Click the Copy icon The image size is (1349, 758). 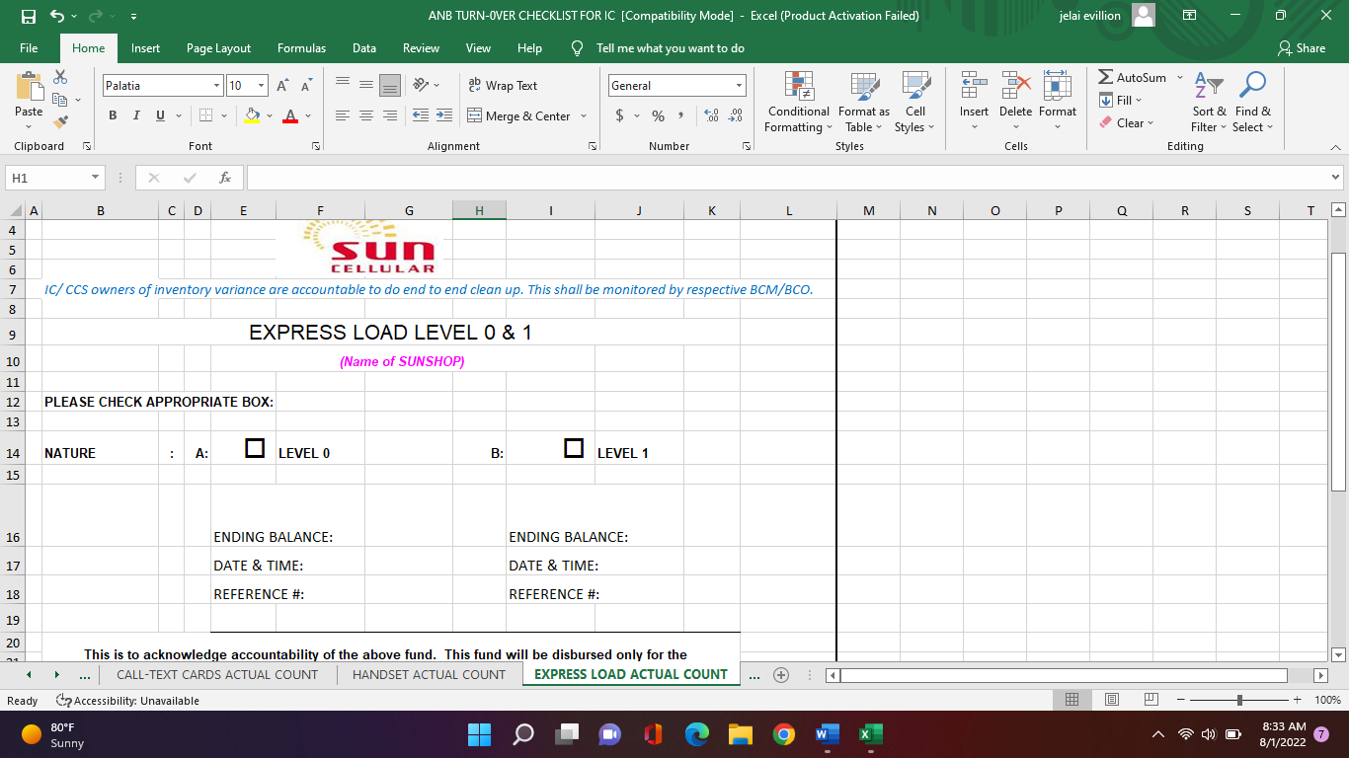60,100
